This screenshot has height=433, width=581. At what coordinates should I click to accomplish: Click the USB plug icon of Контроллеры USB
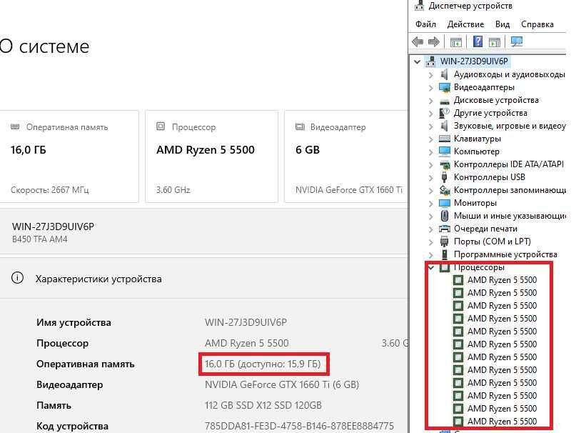click(444, 177)
